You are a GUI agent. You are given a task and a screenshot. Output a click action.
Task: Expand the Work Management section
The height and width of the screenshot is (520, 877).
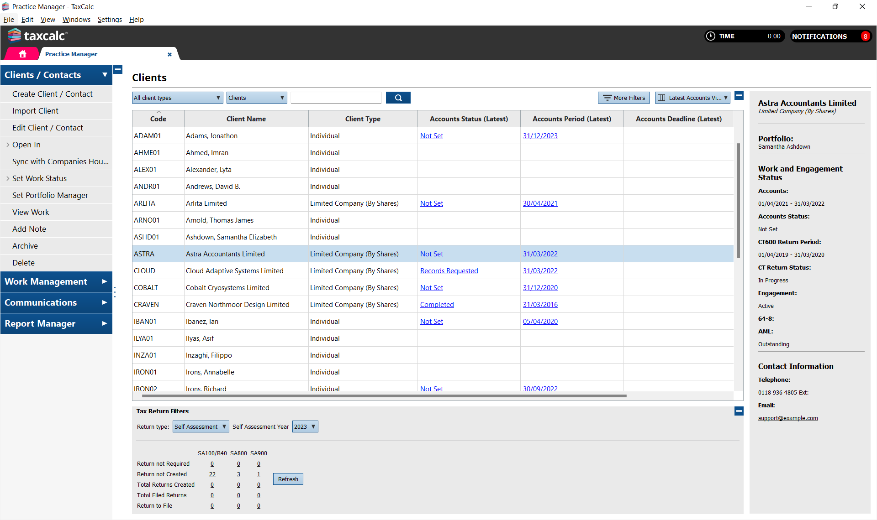56,281
